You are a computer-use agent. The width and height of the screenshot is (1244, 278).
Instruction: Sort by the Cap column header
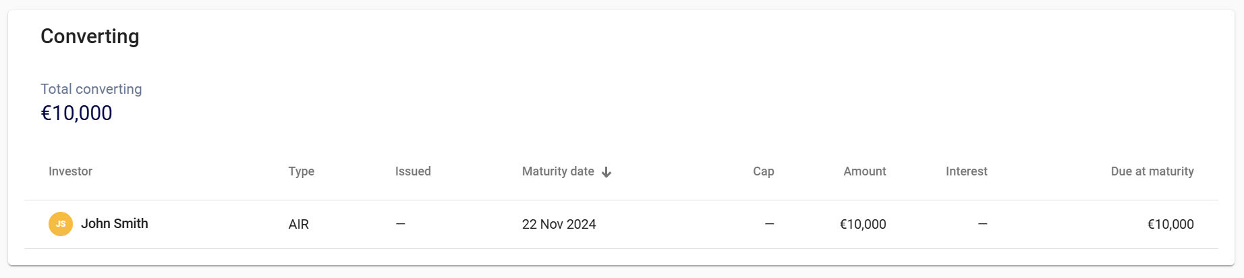[x=763, y=171]
